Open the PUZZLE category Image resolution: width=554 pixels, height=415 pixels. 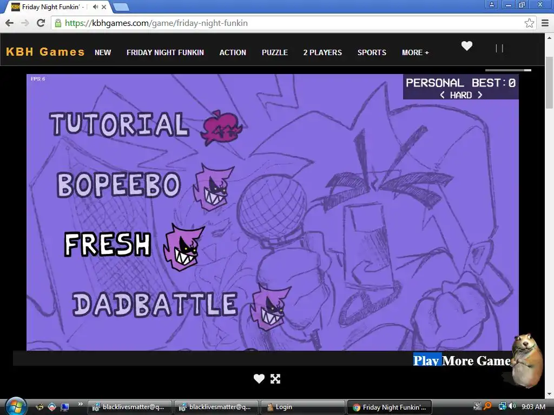[x=274, y=52]
